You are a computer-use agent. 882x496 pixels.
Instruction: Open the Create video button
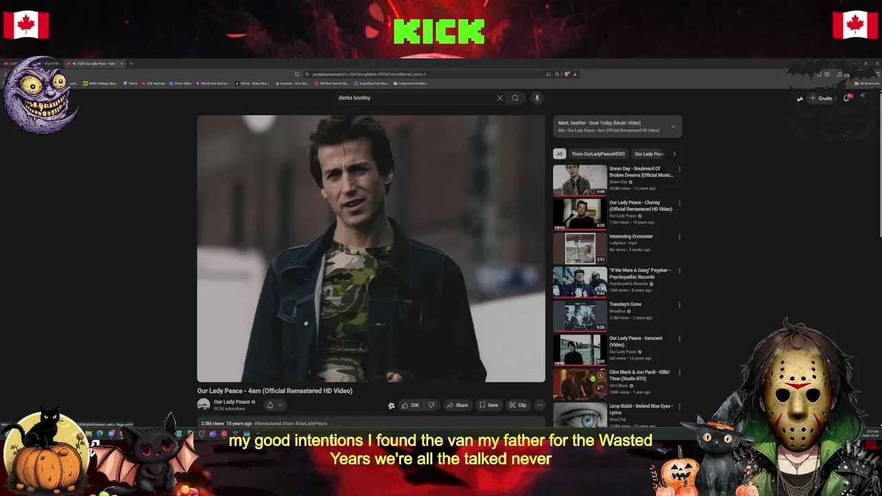click(821, 98)
